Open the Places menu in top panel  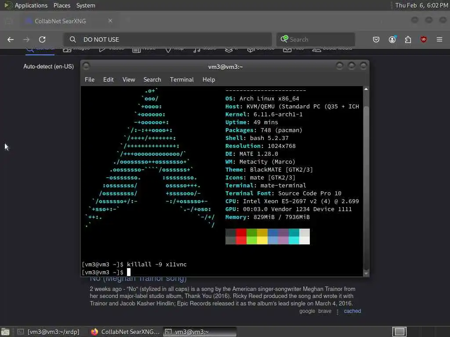[62, 5]
